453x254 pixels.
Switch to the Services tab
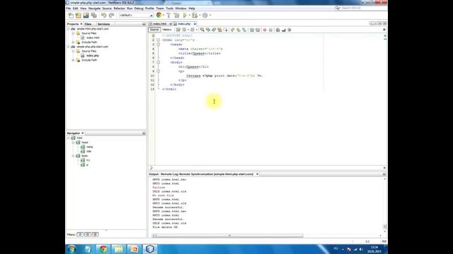[103, 24]
